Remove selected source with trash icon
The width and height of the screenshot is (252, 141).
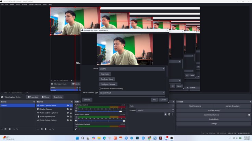click(42, 129)
